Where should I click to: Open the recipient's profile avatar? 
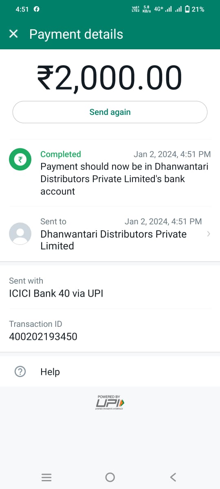(x=20, y=233)
